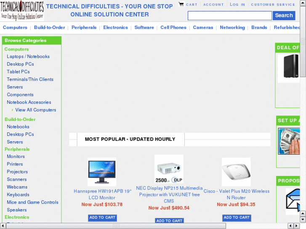Open Cisco Valet Plus M20 Router link
Screen dimensions: 306x229
click(x=236, y=194)
